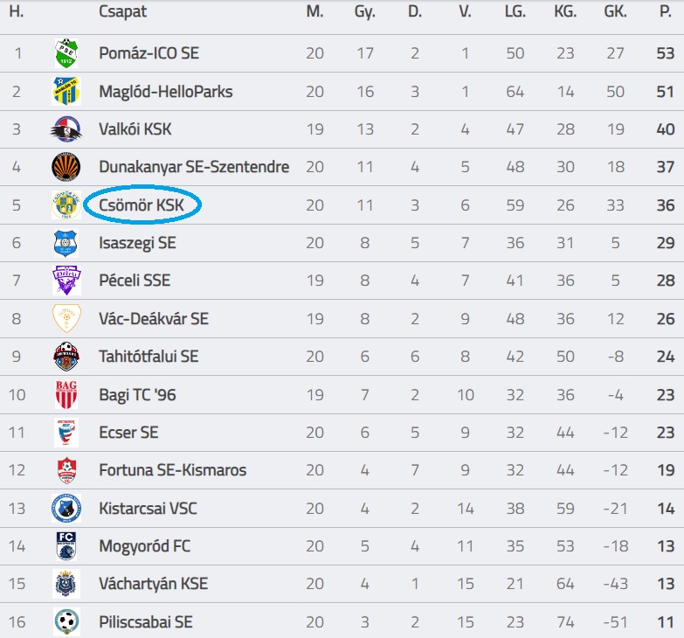Click the Péceli SSE purple crest

(x=66, y=281)
